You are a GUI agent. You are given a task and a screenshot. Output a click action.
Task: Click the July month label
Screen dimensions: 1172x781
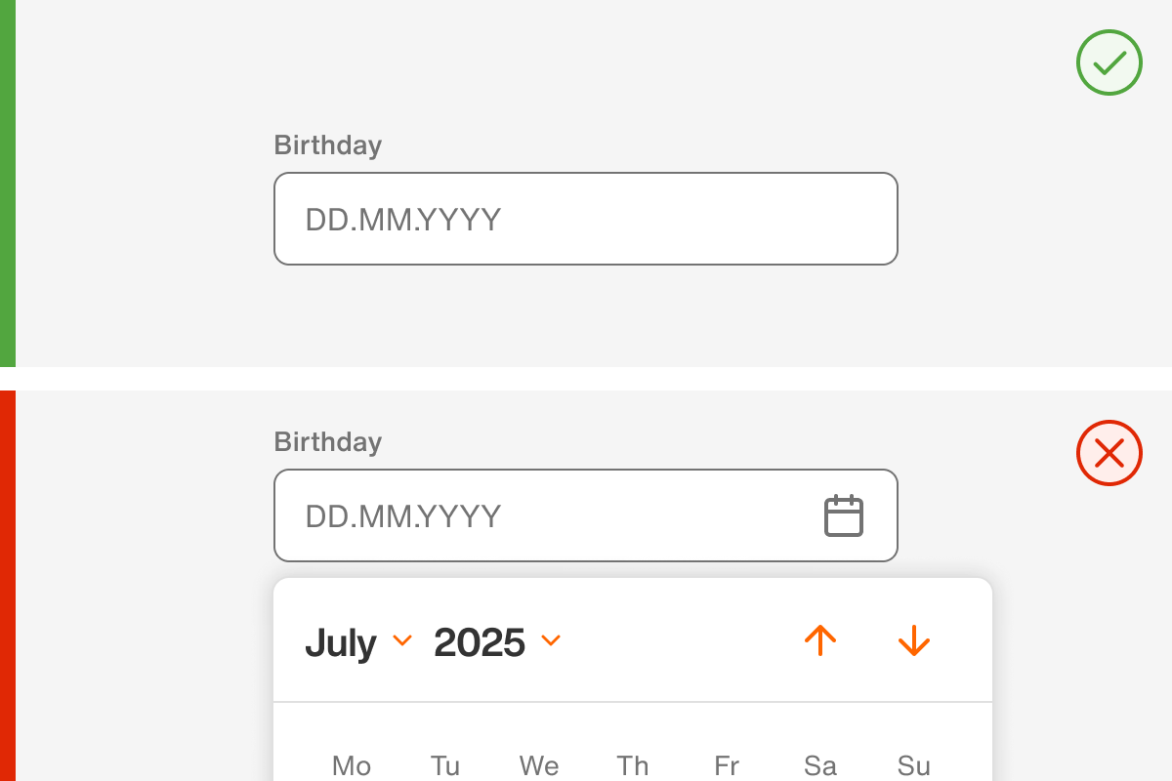click(x=341, y=642)
